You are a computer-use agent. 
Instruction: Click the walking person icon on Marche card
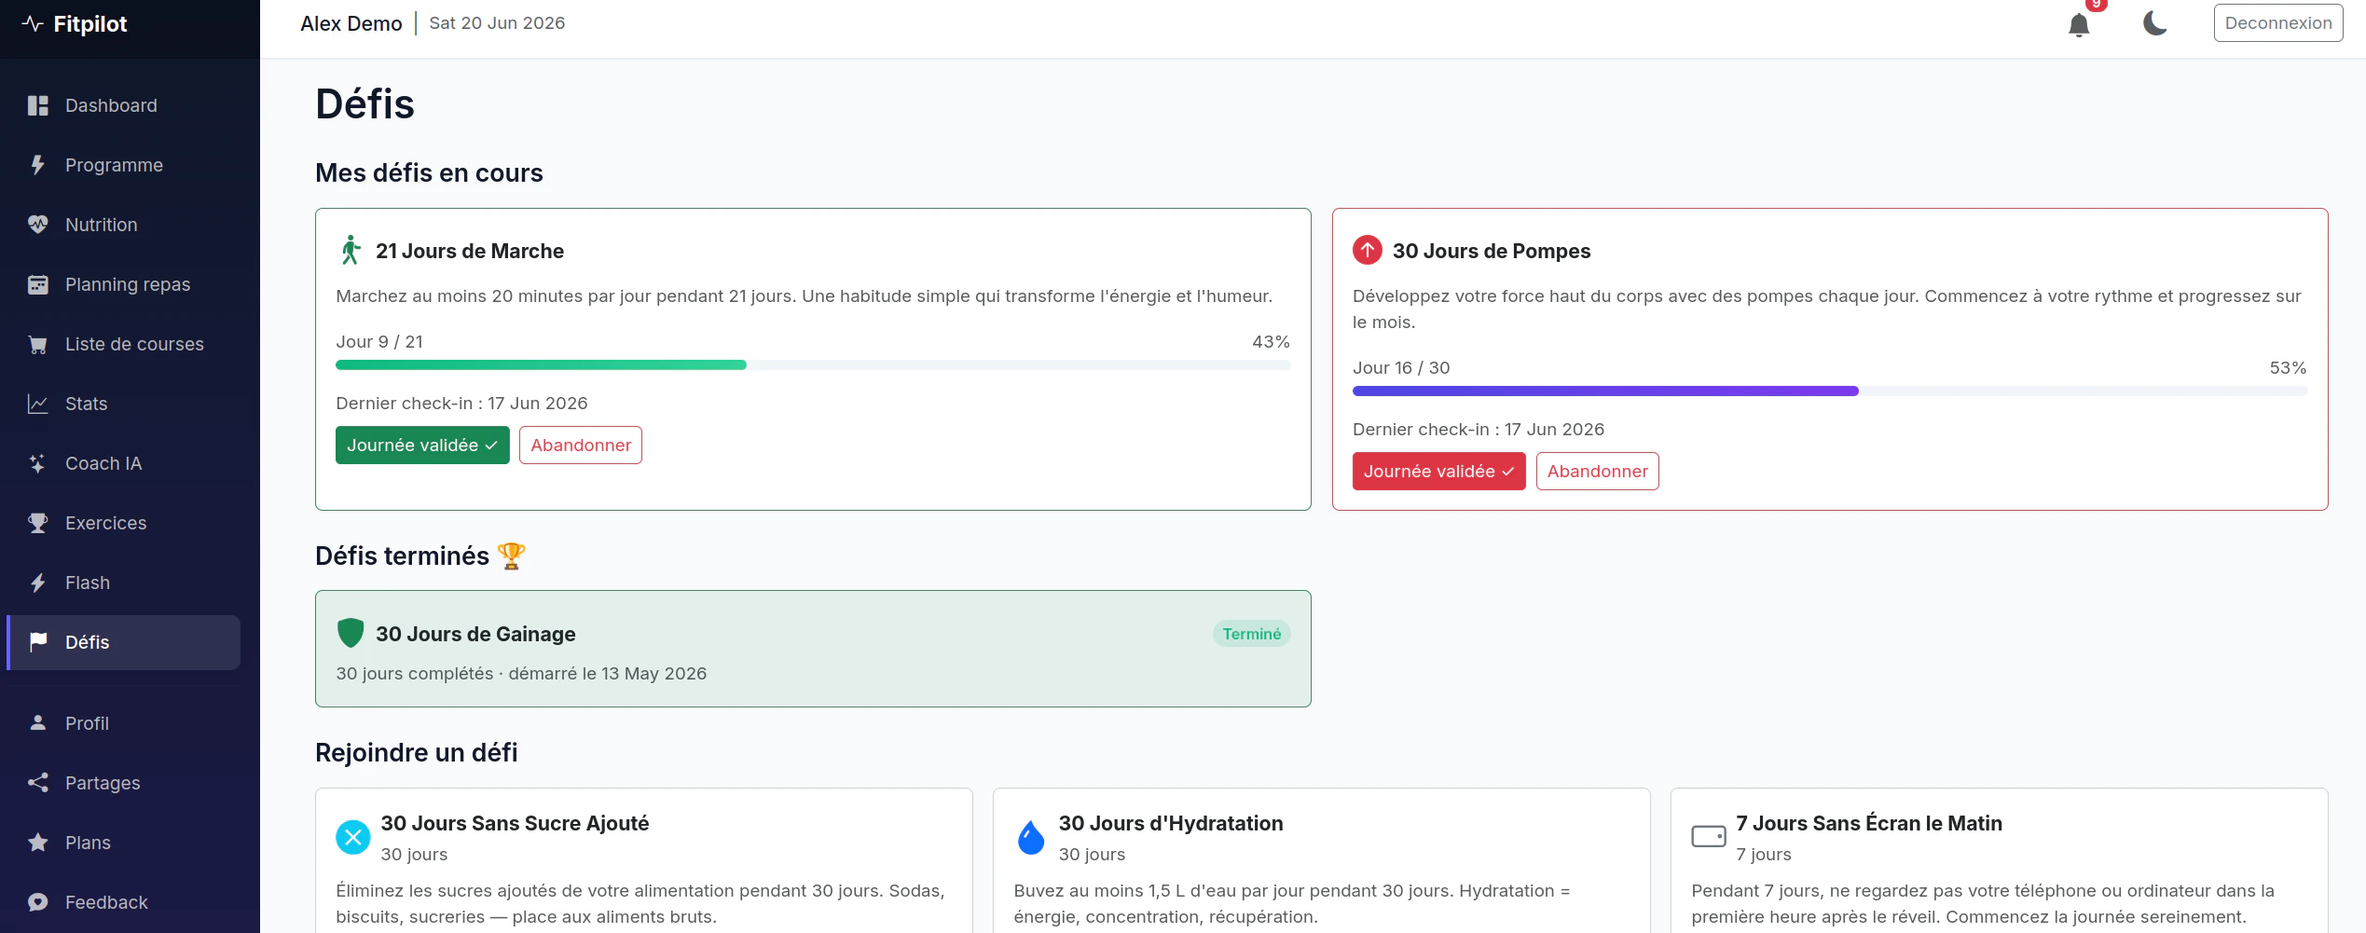(351, 251)
